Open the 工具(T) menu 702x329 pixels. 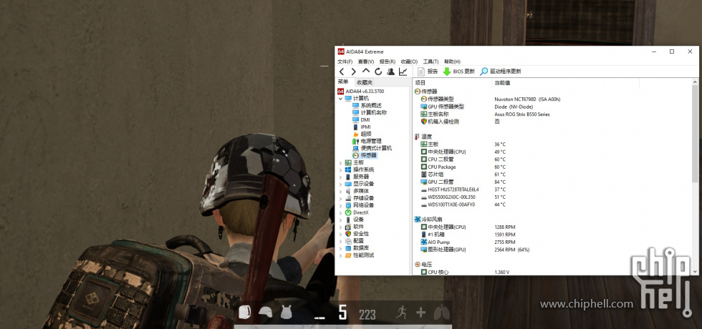tap(431, 62)
